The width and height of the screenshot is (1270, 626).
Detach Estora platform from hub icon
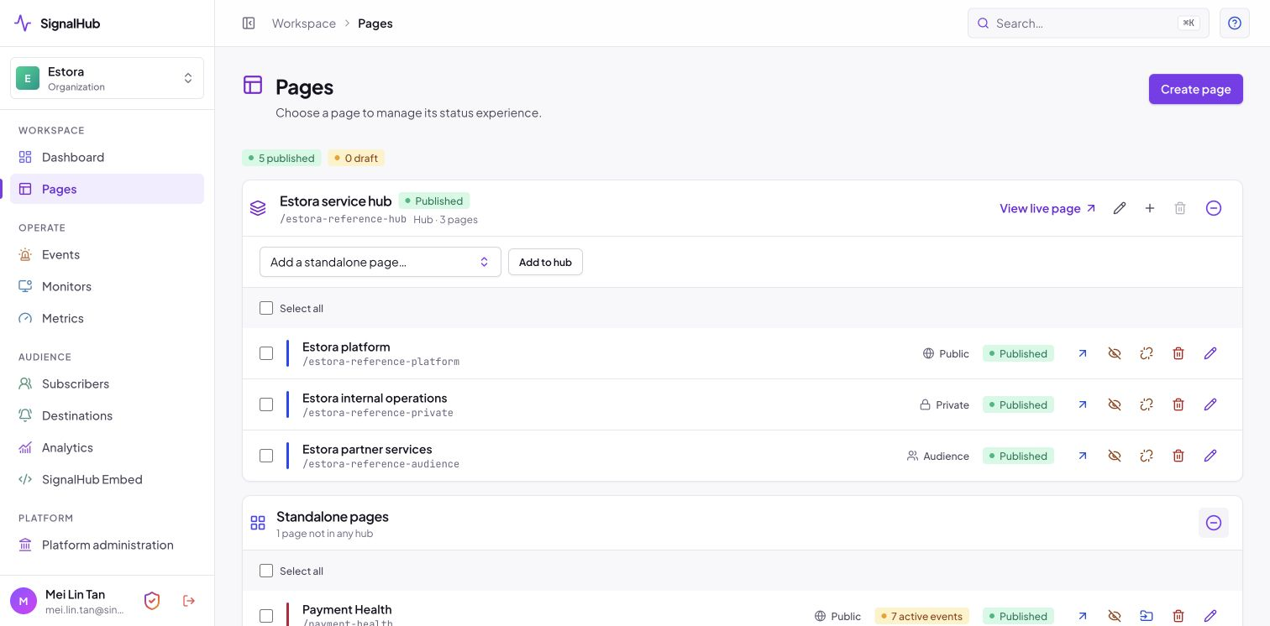tap(1147, 353)
